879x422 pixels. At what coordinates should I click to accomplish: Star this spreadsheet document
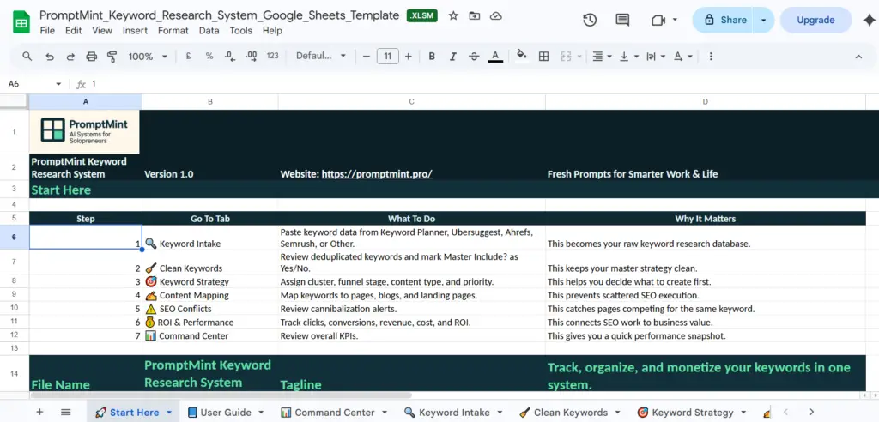[x=453, y=16]
